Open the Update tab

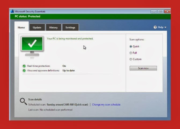coord(37,27)
